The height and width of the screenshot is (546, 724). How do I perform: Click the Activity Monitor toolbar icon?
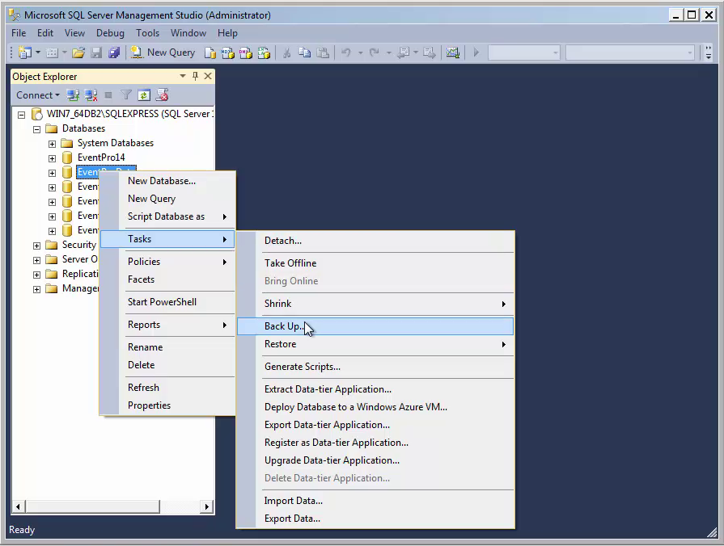point(452,52)
